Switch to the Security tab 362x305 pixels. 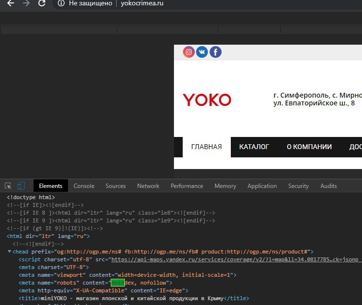coord(298,186)
